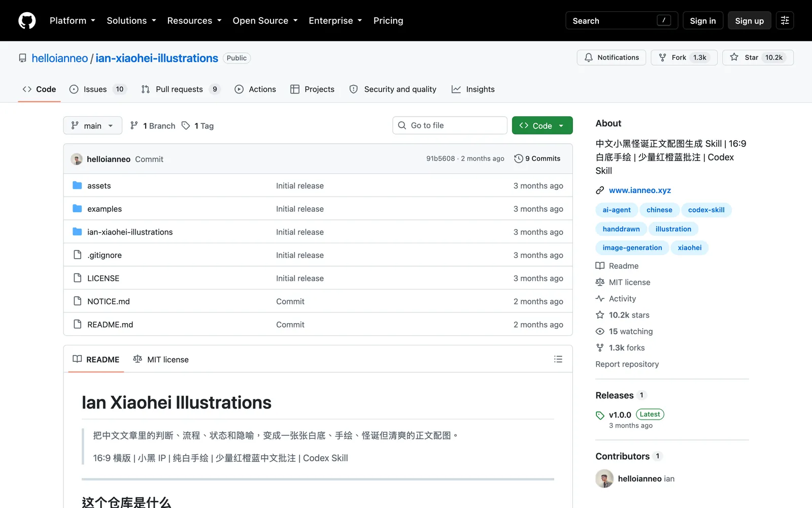812x508 pixels.
Task: Click the illustration topic tag
Action: pos(673,229)
